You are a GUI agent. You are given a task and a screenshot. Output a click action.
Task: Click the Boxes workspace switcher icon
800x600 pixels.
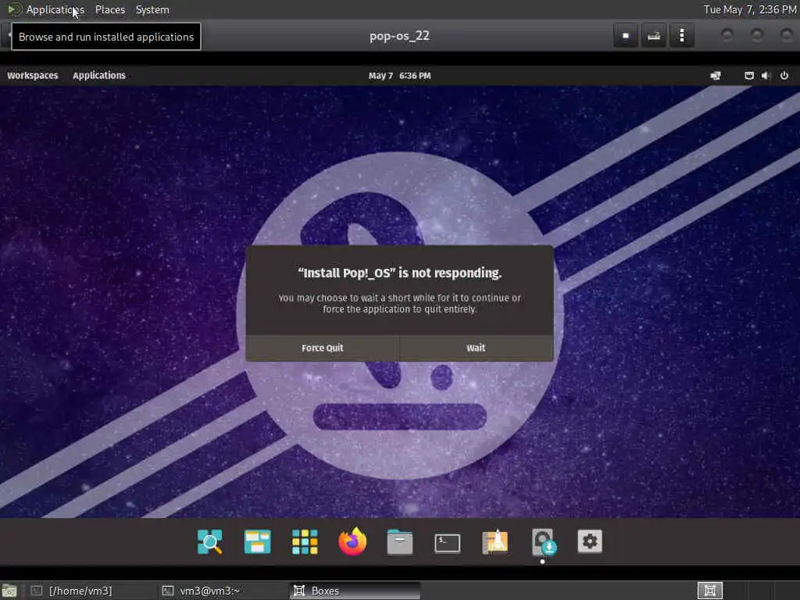[x=709, y=591]
